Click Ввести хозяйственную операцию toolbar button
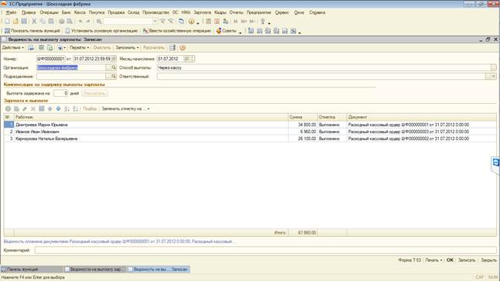The width and height of the screenshot is (500, 281). pyautogui.click(x=176, y=31)
